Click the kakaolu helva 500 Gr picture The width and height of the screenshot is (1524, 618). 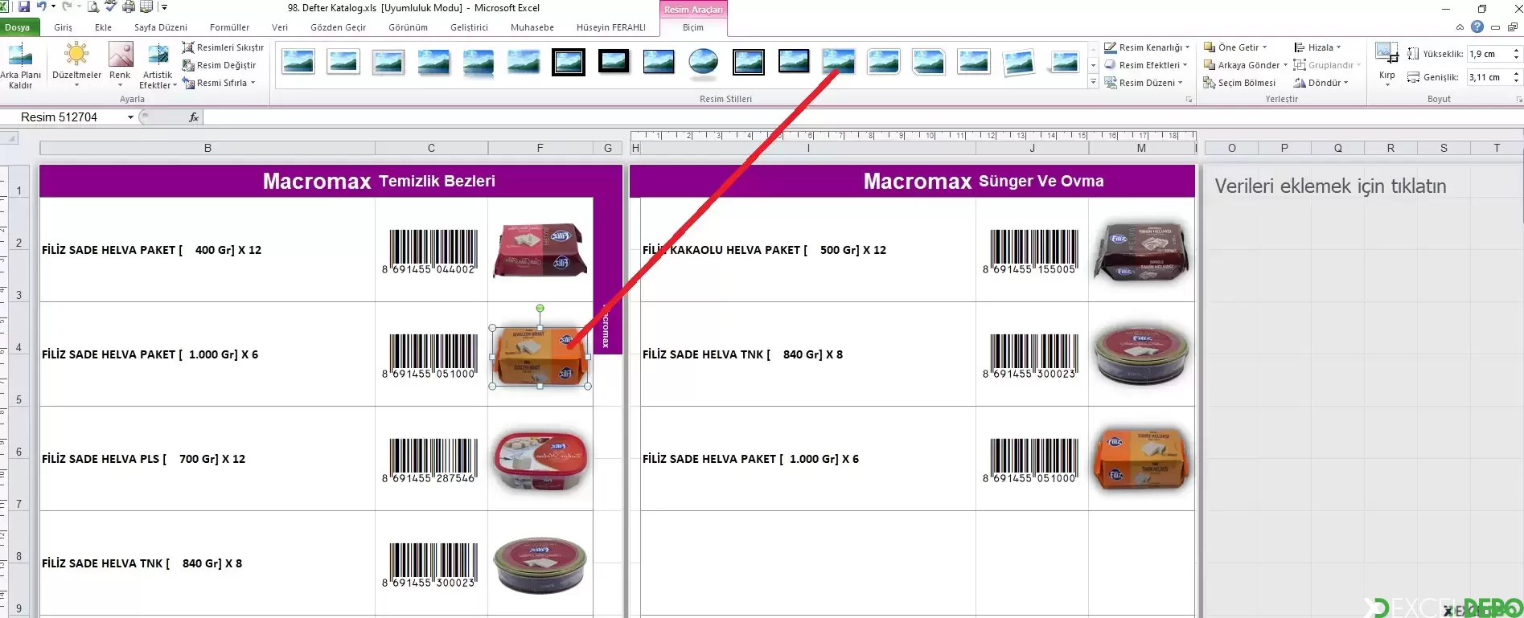tap(1141, 251)
